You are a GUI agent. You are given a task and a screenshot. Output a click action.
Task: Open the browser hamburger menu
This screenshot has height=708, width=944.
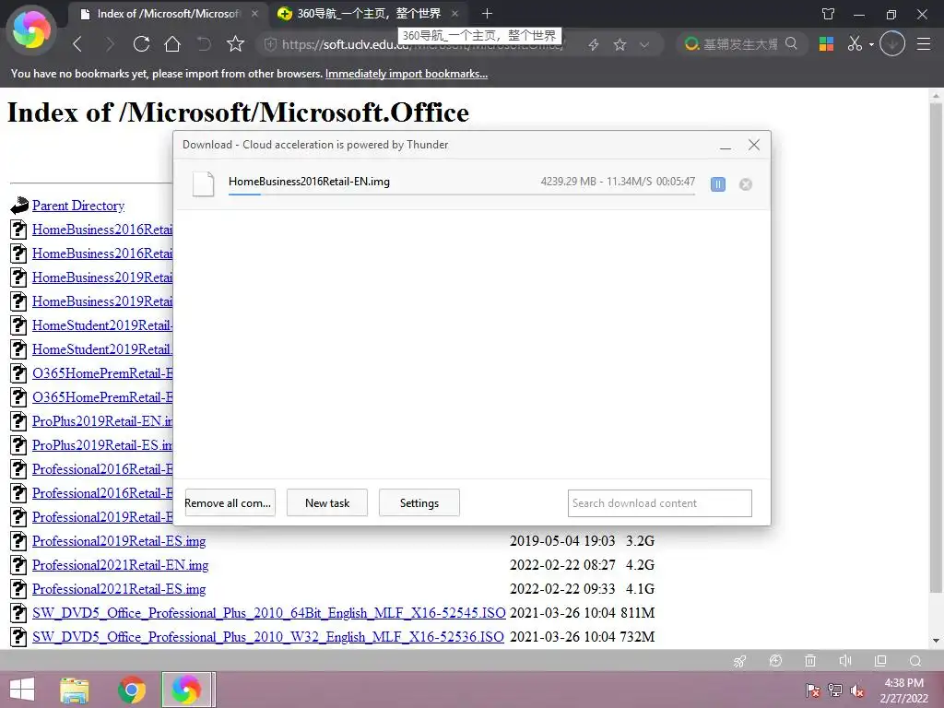[924, 44]
